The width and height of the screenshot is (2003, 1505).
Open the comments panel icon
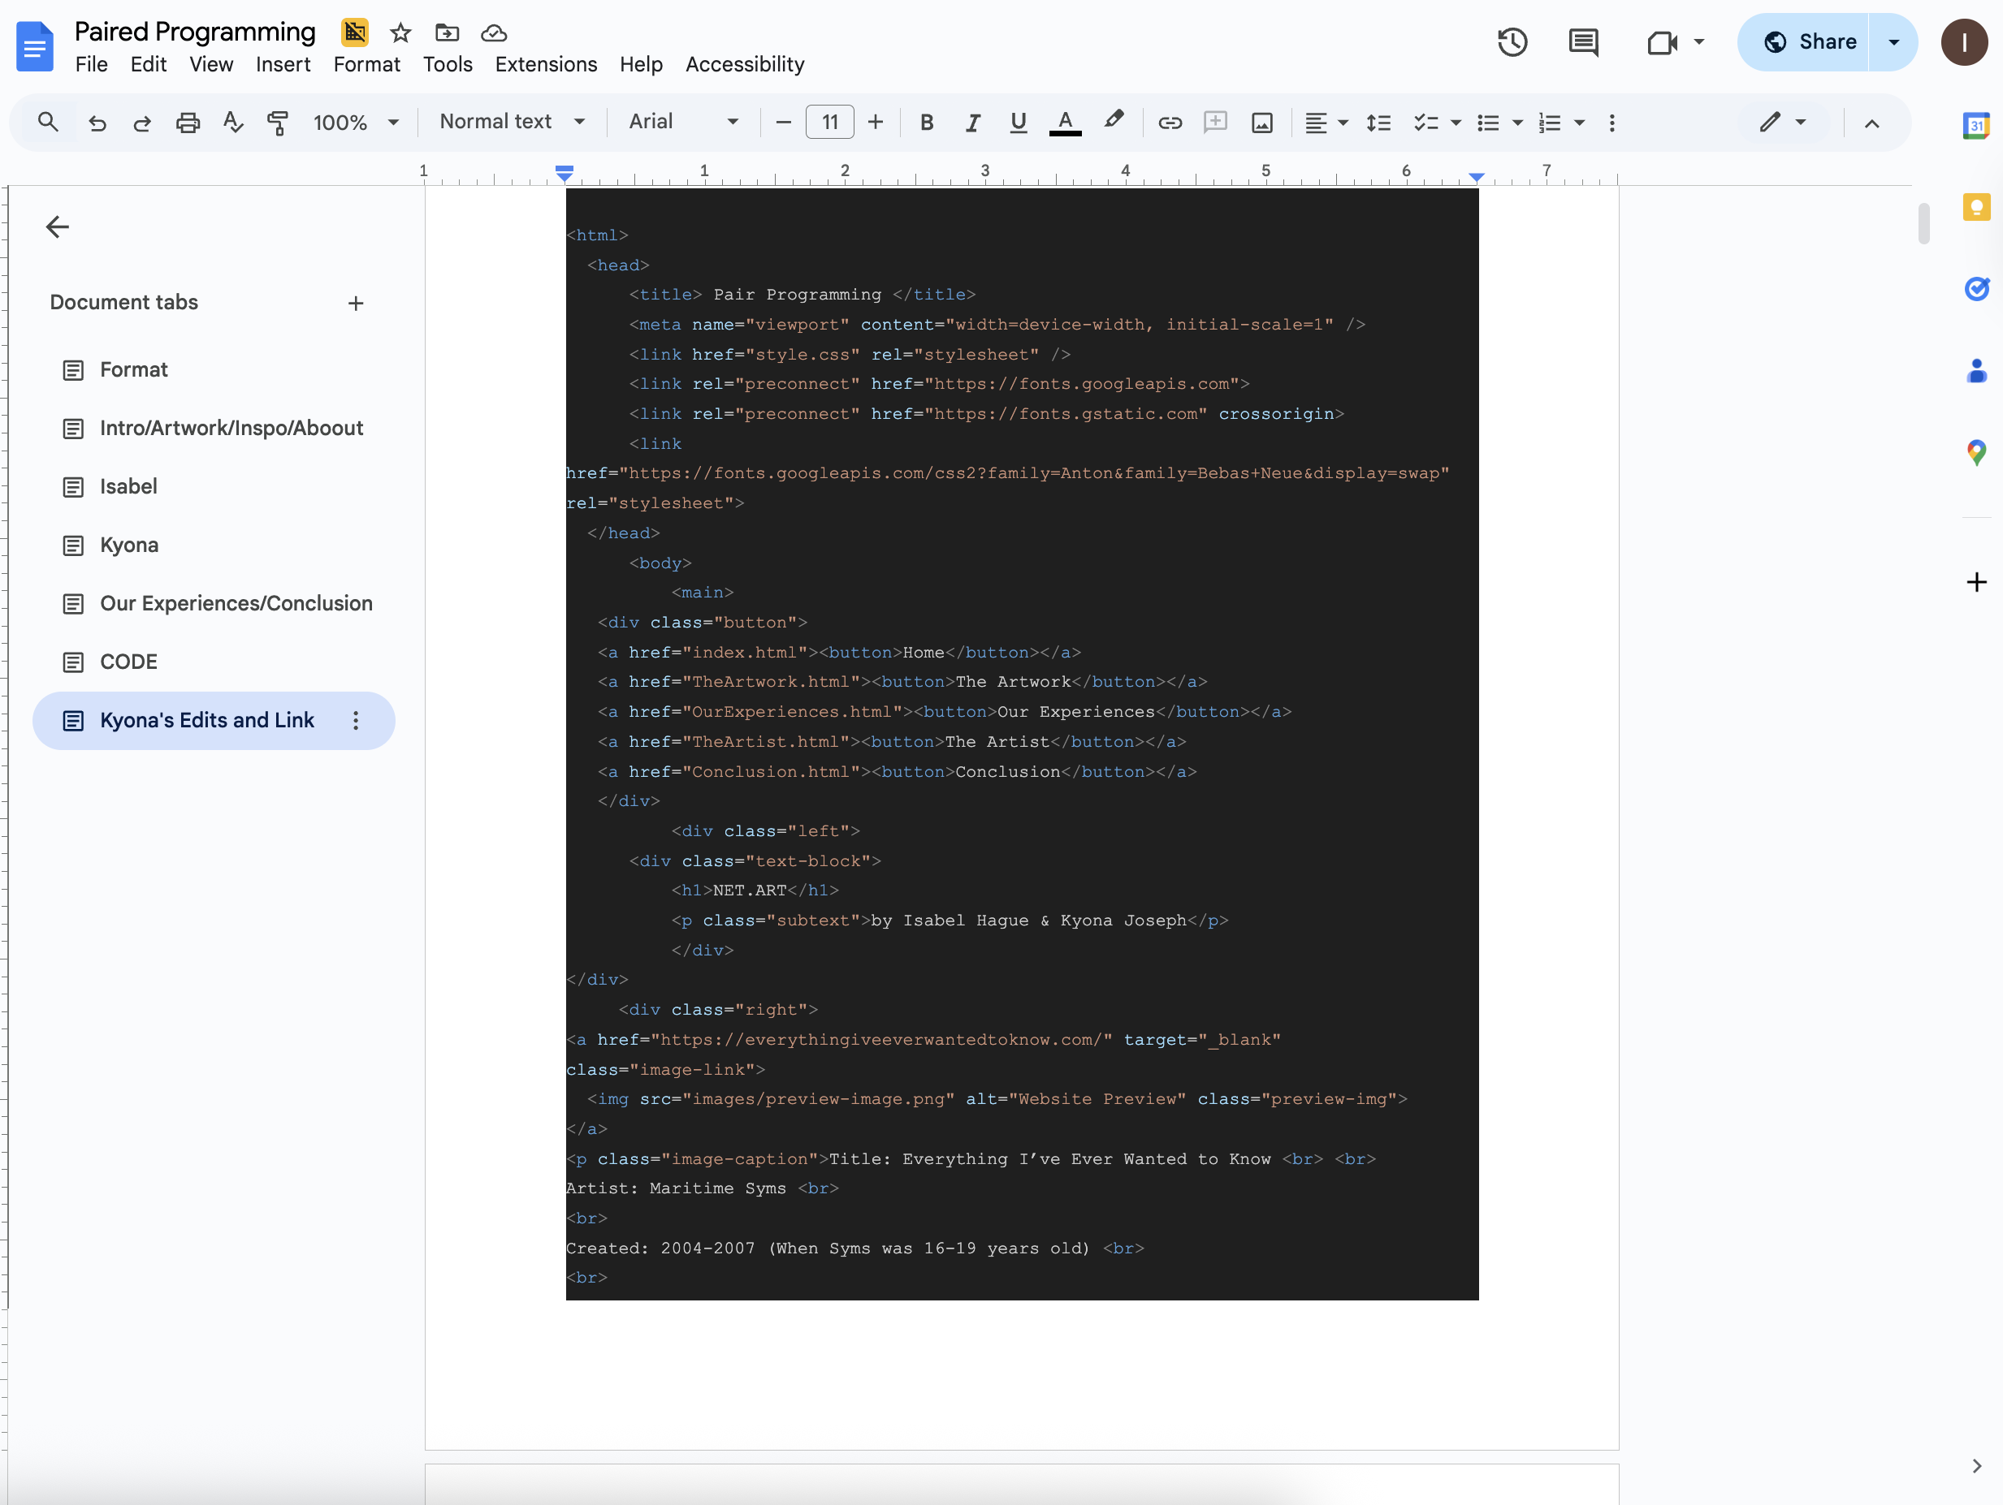[1583, 41]
